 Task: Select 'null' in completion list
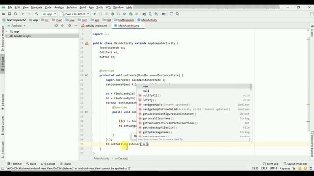click(194, 91)
